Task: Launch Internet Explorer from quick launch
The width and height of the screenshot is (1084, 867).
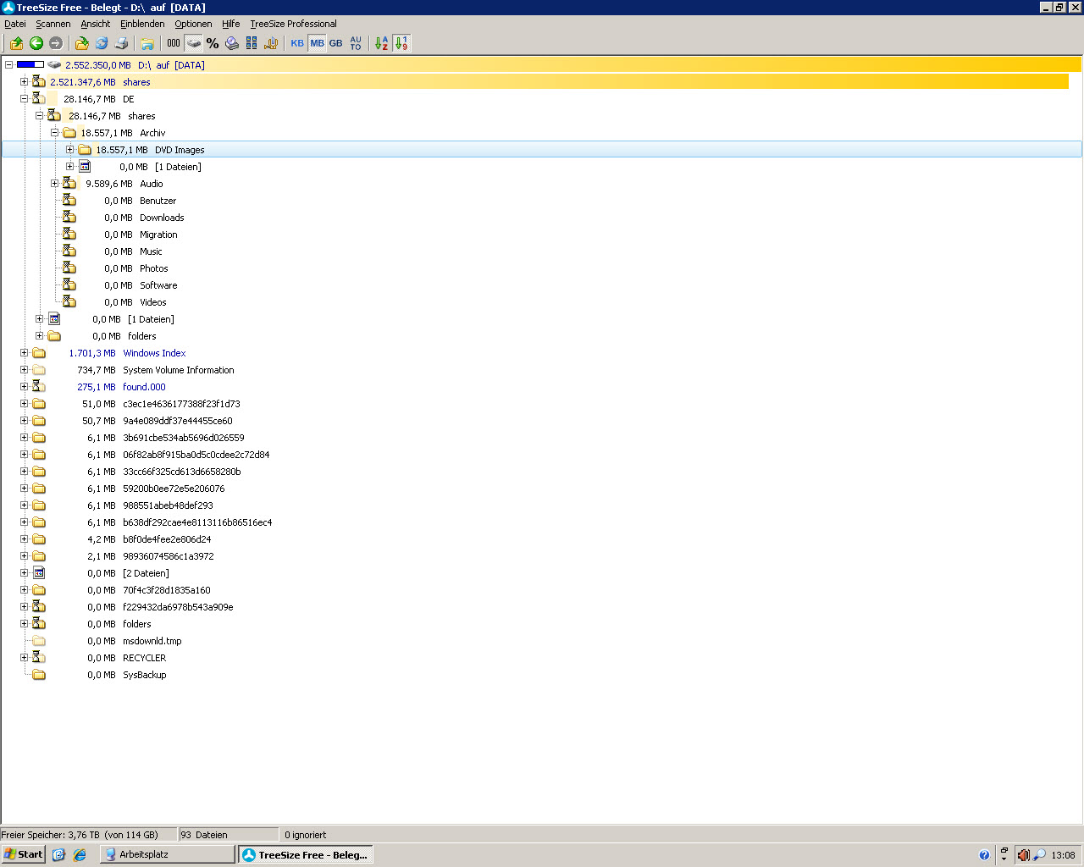Action: click(80, 855)
